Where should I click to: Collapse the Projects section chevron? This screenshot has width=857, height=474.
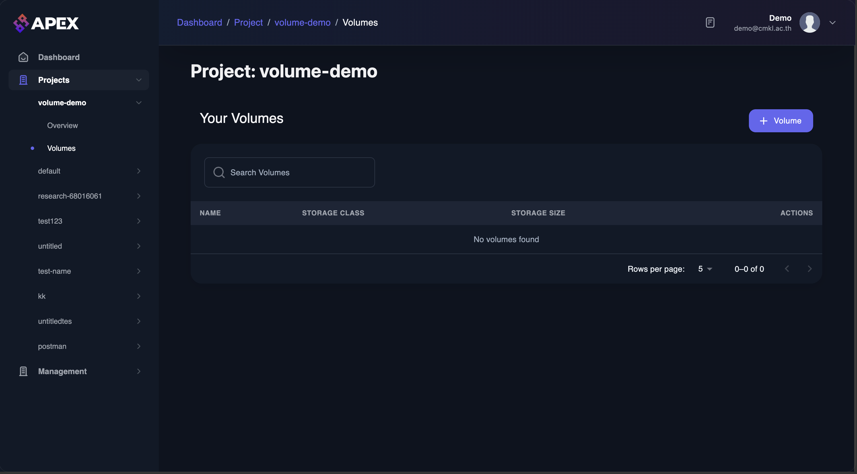click(139, 80)
